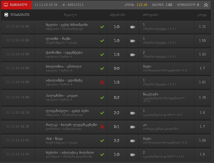Click video camera icon in Atalanta - Udinese row
The height and width of the screenshot is (163, 214).
point(132,82)
